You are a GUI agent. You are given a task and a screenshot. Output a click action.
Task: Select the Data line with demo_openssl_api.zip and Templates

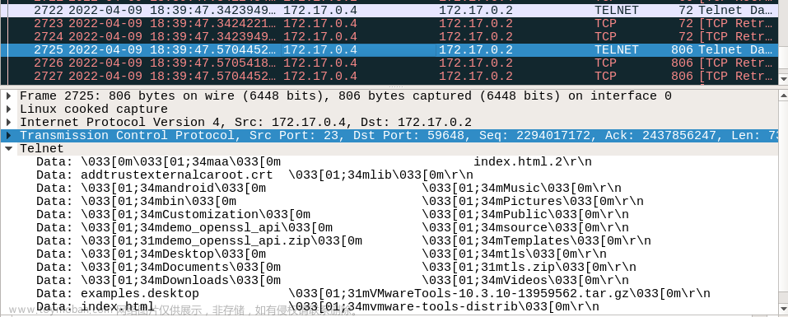pos(343,240)
